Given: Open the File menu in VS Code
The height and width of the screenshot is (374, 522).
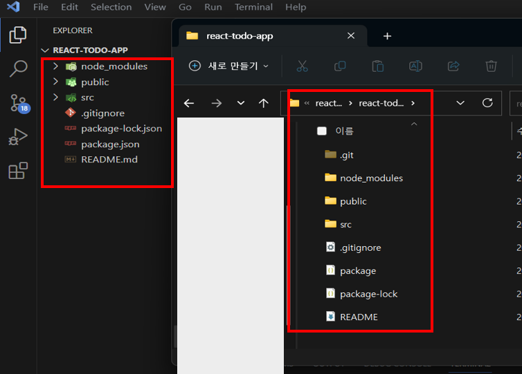Looking at the screenshot, I should [41, 7].
